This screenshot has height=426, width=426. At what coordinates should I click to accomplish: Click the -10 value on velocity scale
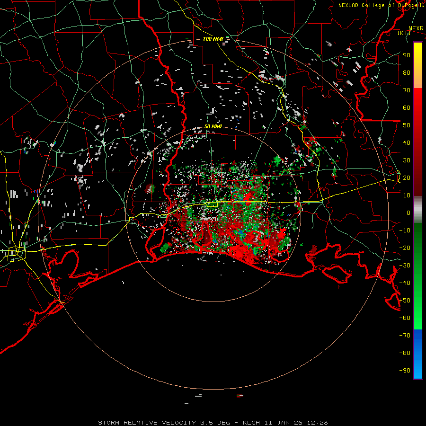pyautogui.click(x=405, y=231)
